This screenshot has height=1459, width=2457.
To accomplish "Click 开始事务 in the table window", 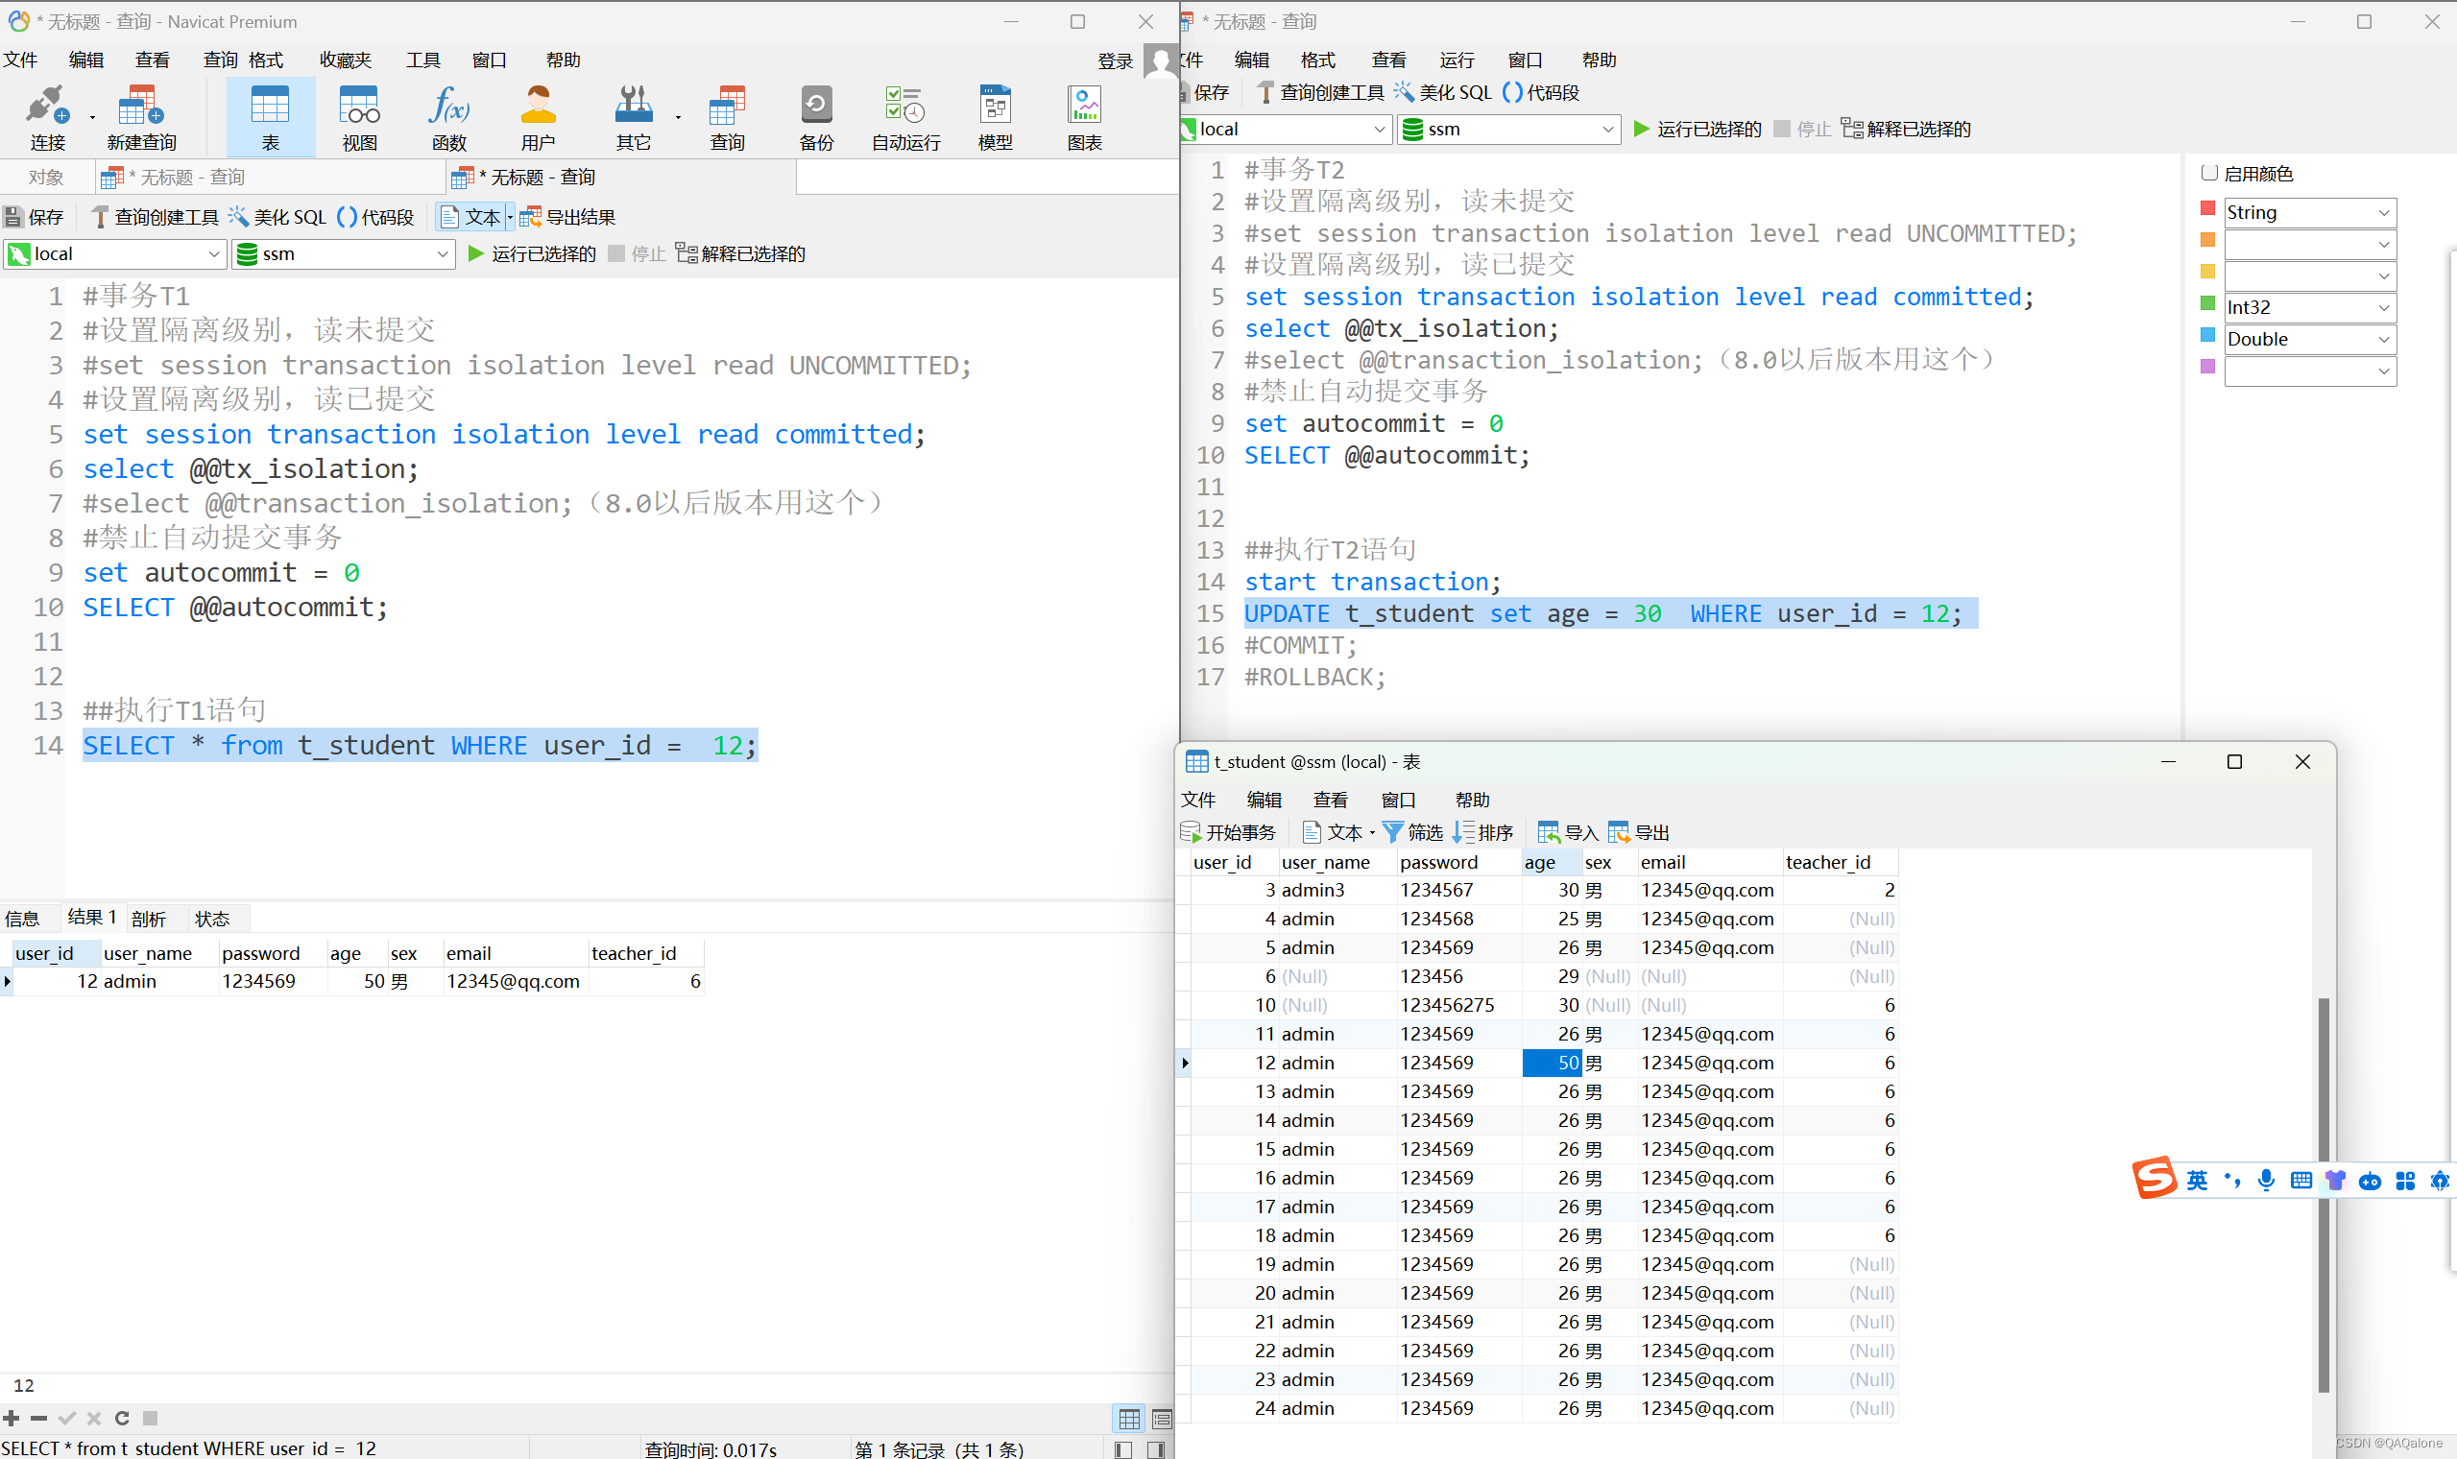I will (1227, 833).
